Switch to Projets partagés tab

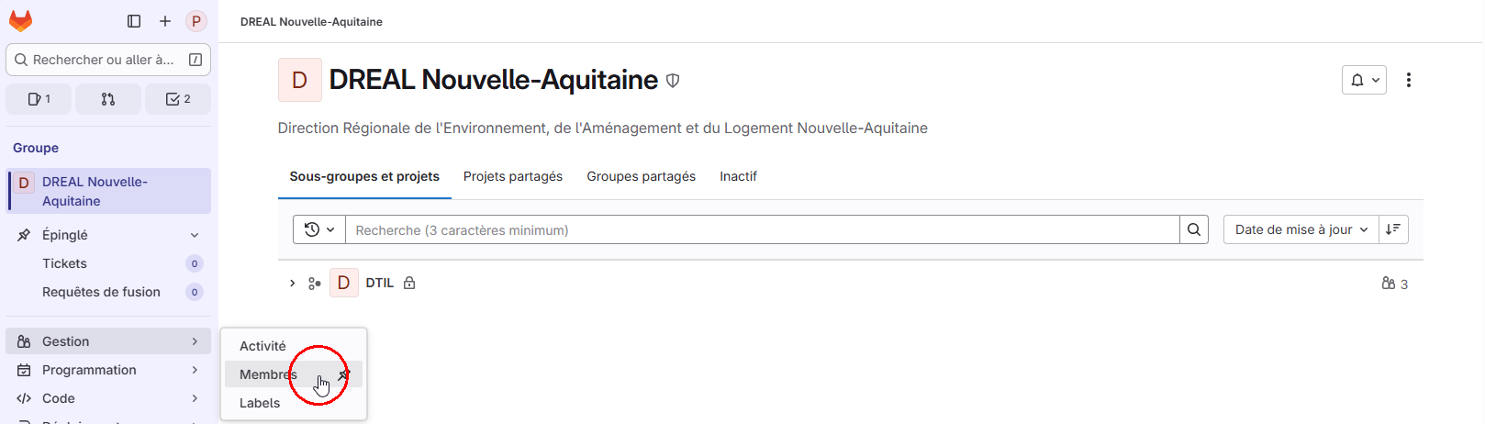(512, 176)
